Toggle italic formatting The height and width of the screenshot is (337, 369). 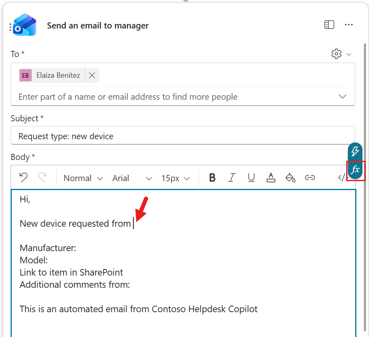[231, 178]
